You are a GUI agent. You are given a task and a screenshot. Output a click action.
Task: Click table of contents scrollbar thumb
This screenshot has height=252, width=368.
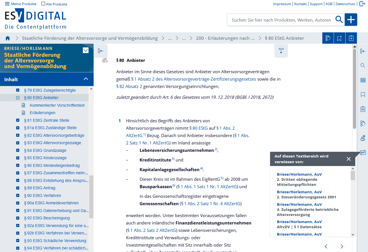coord(91,197)
